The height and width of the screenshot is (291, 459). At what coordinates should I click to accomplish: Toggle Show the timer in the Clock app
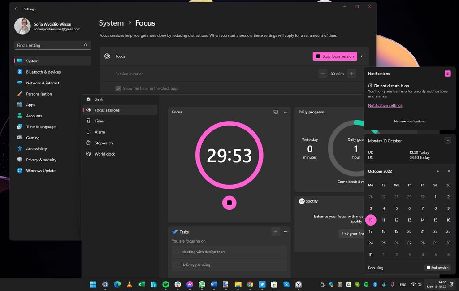pyautogui.click(x=118, y=88)
